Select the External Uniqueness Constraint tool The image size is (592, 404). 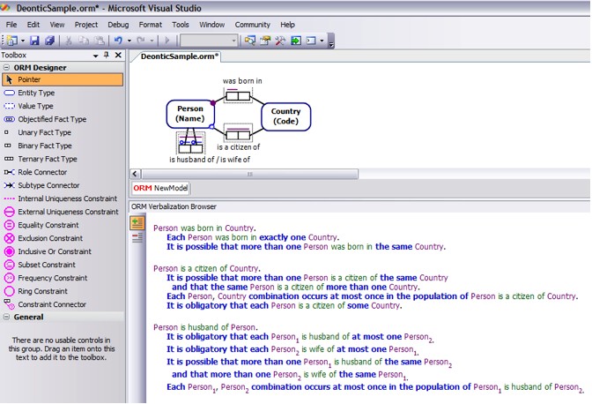[x=63, y=212]
